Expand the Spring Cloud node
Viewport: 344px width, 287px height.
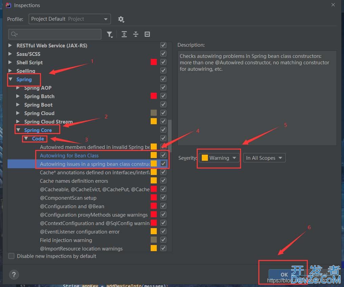point(18,113)
